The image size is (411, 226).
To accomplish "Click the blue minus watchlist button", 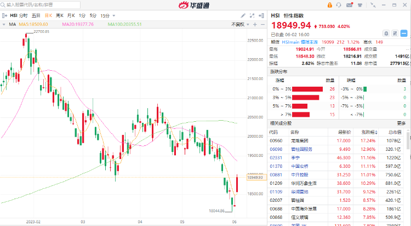I will (x=404, y=33).
